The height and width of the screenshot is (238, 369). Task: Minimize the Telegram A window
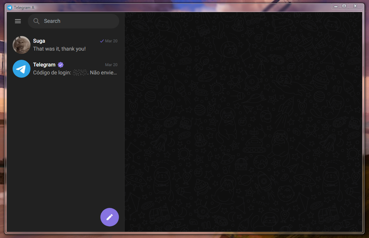336,6
